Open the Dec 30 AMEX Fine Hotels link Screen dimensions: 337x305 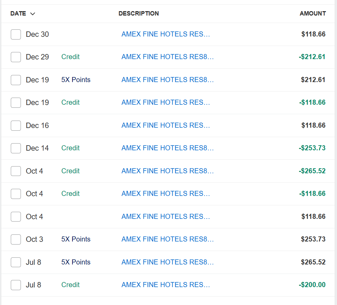pos(165,34)
